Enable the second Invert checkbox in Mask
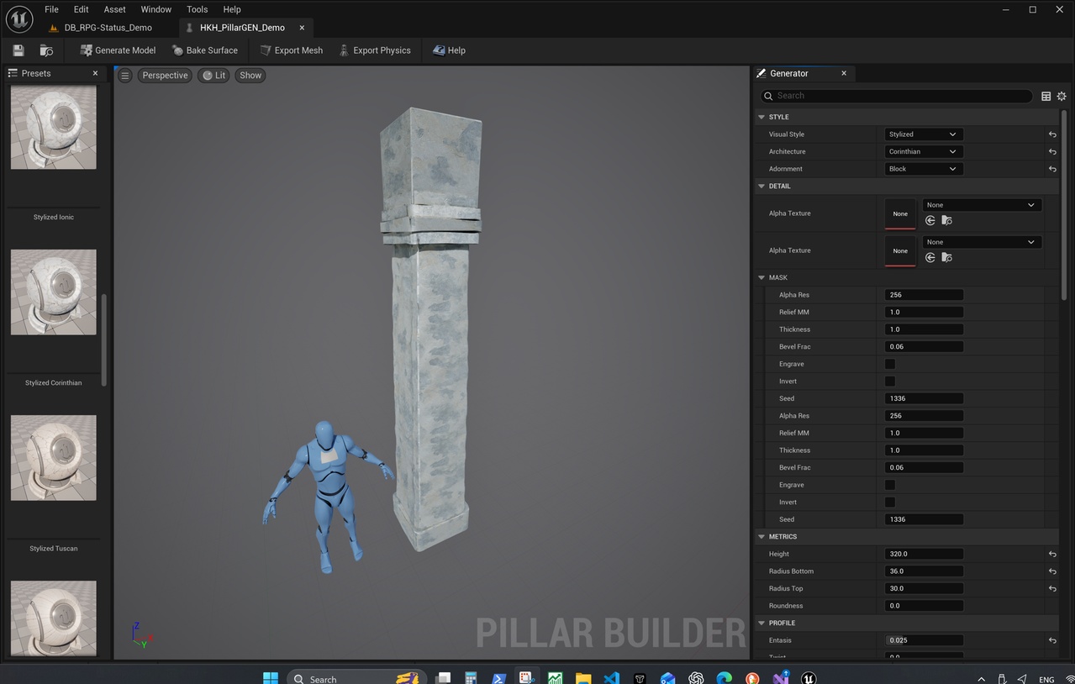1075x684 pixels. point(890,502)
